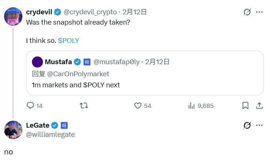The image size is (265, 161).
Task: Open @crydevil_crypto handle link
Action: (x=90, y=12)
